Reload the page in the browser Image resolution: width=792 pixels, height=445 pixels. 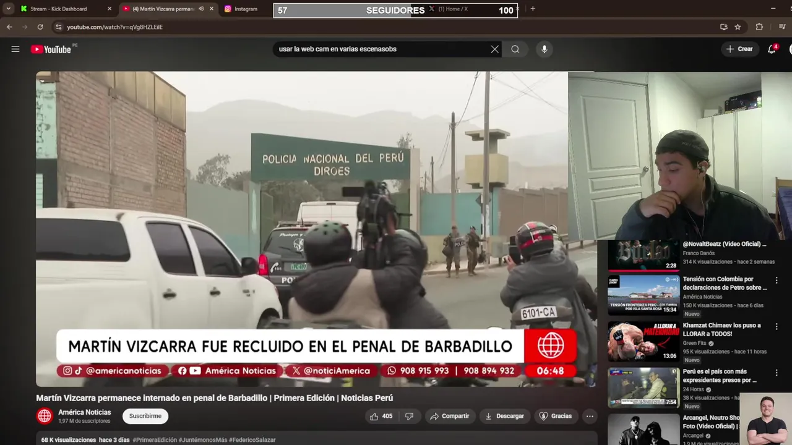(40, 27)
